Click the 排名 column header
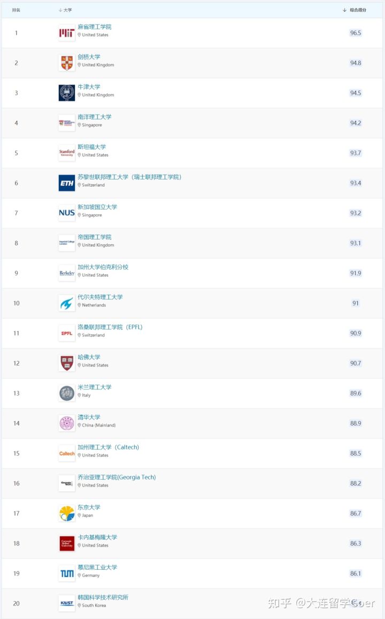Screen dimensions: 385x619 pos(16,10)
